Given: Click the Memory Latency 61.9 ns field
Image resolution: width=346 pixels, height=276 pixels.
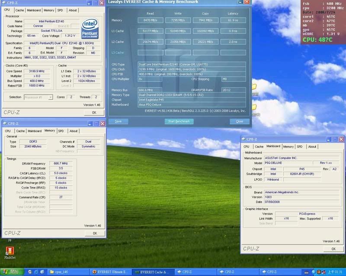Looking at the screenshot, I should (x=233, y=20).
